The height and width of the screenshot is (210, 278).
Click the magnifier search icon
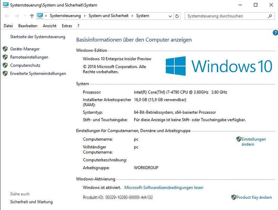pyautogui.click(x=270, y=16)
